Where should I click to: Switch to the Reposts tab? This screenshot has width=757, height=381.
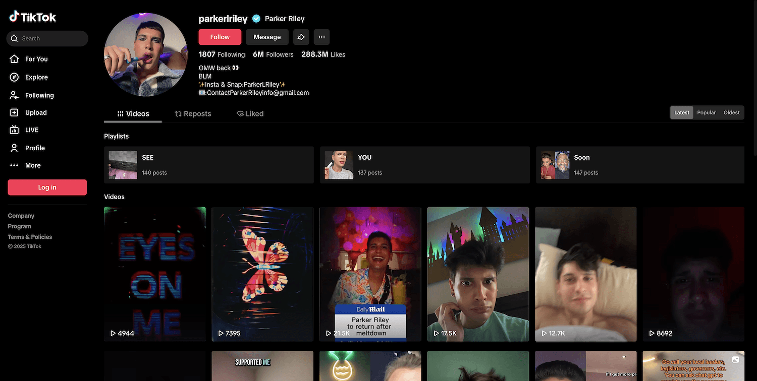click(x=193, y=114)
